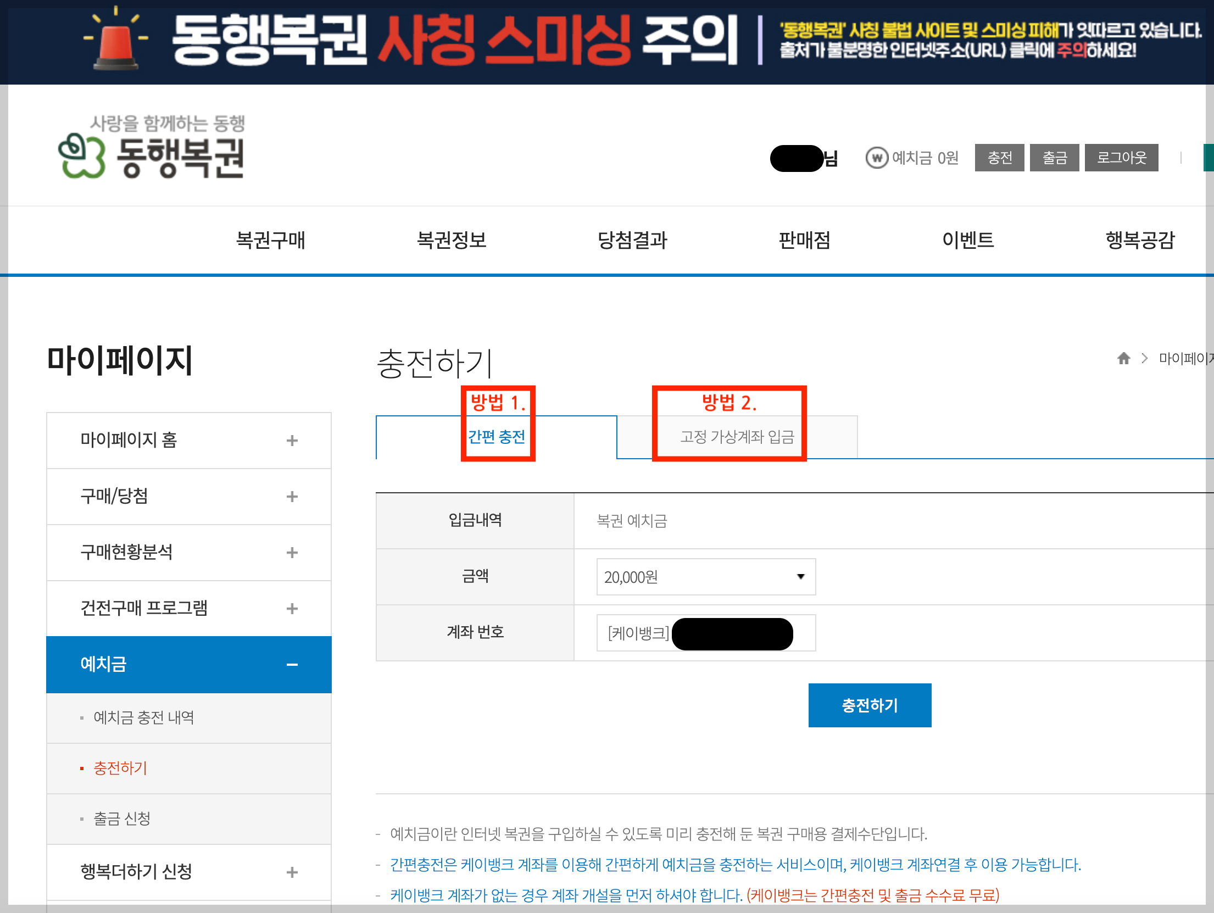
Task: Click the home icon in breadcrumb
Action: (1123, 359)
